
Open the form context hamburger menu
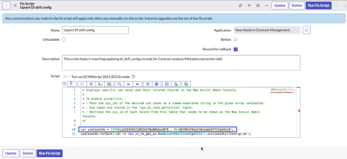15,6
